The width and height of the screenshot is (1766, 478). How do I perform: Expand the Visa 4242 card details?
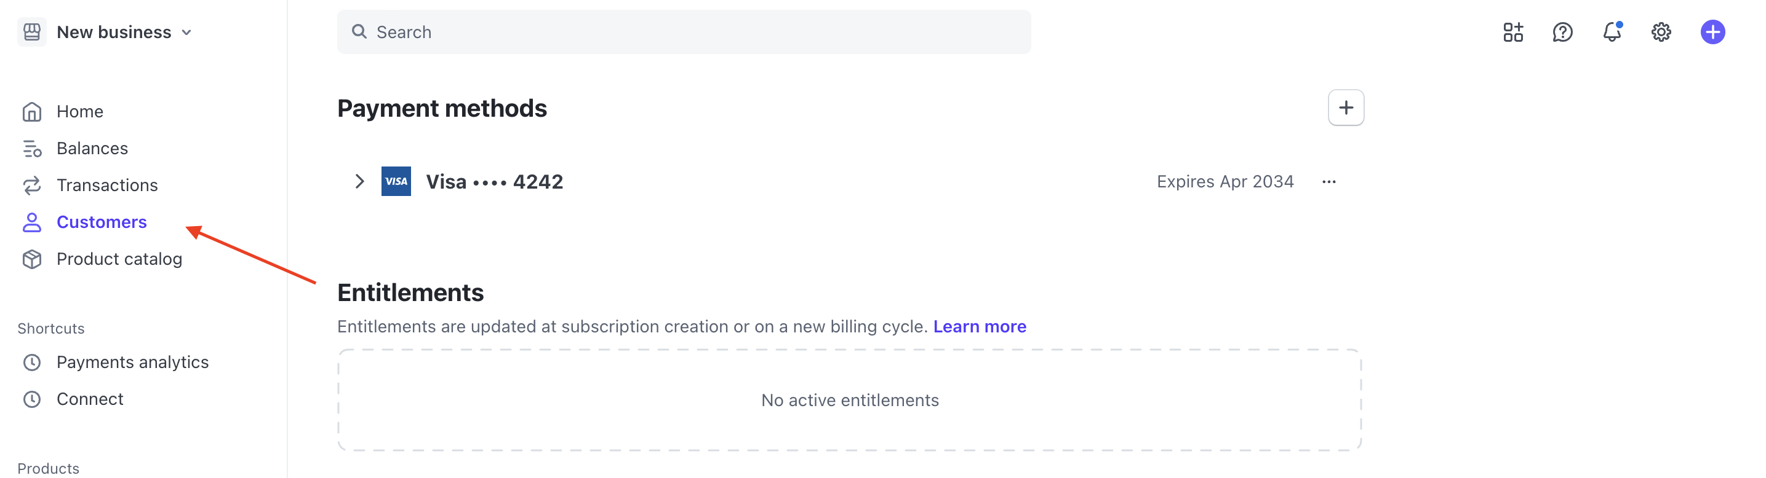coord(359,181)
